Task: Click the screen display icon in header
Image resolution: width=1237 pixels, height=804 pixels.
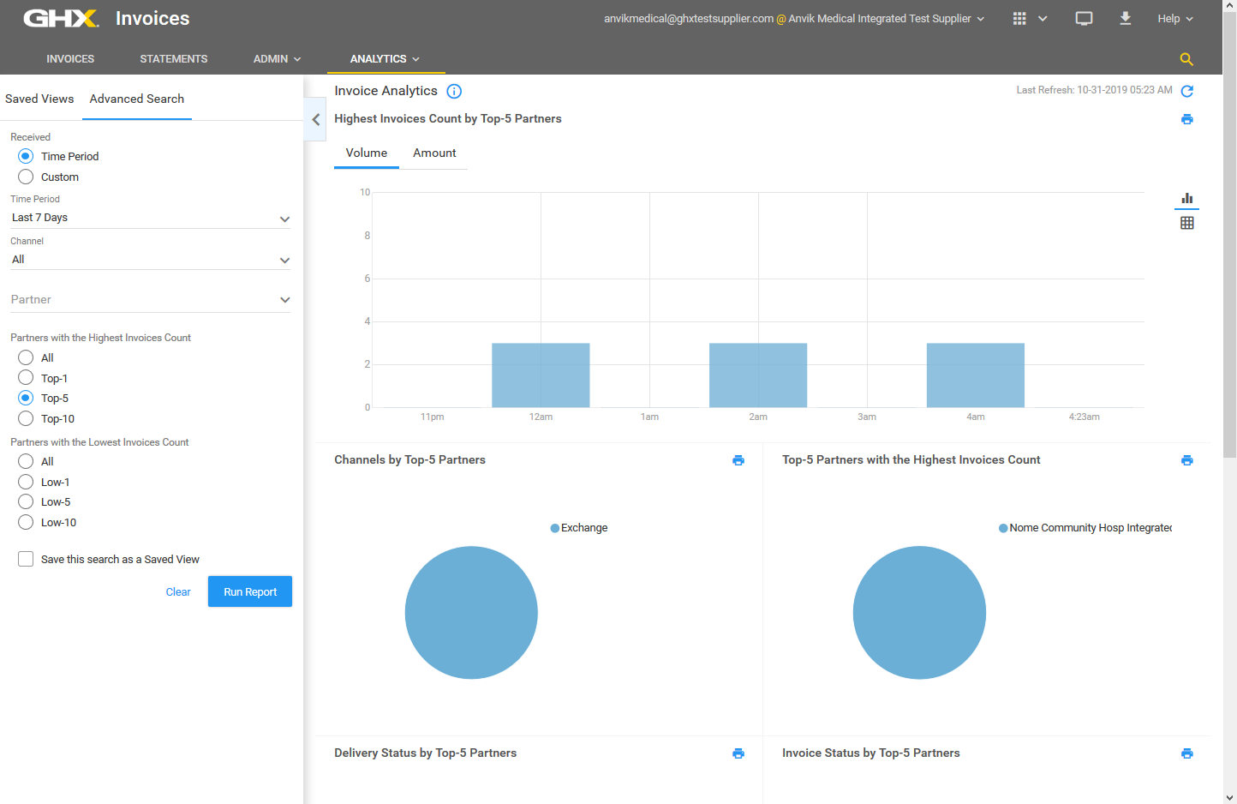Action: click(1084, 18)
